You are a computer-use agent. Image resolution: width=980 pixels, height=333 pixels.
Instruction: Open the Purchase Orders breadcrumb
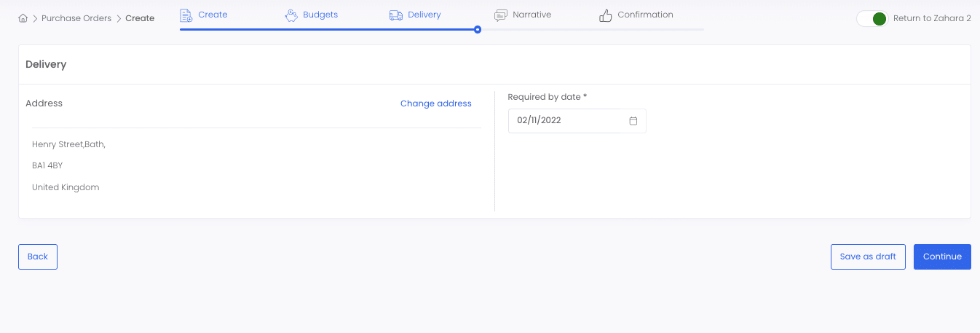click(x=76, y=18)
